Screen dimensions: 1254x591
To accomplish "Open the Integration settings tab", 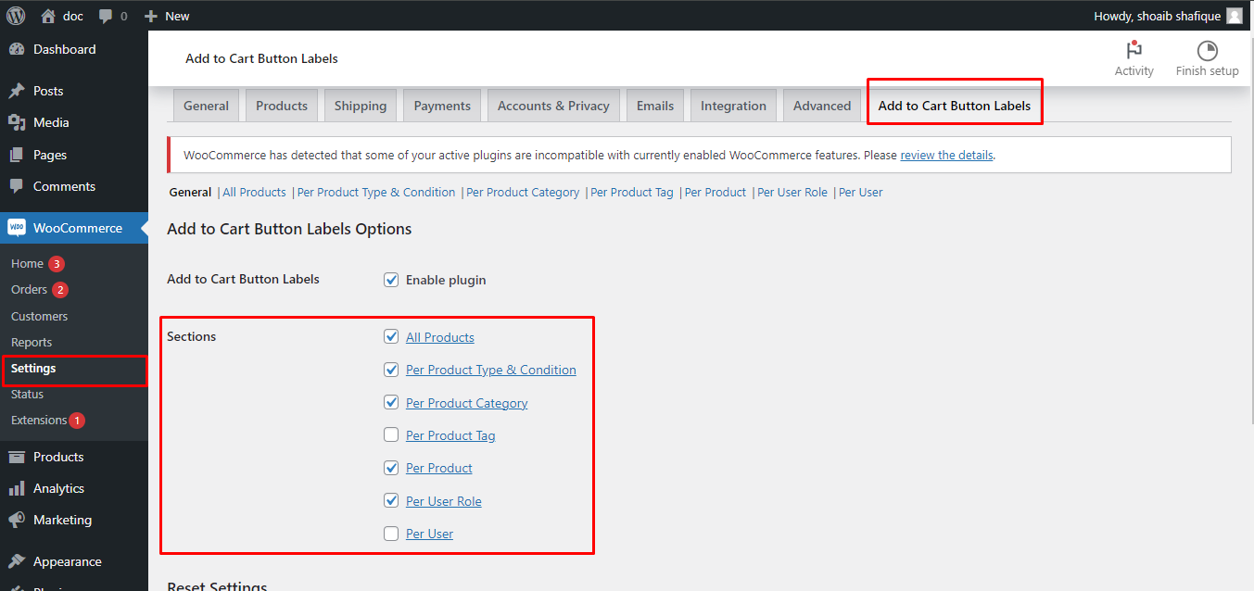I will (x=733, y=106).
